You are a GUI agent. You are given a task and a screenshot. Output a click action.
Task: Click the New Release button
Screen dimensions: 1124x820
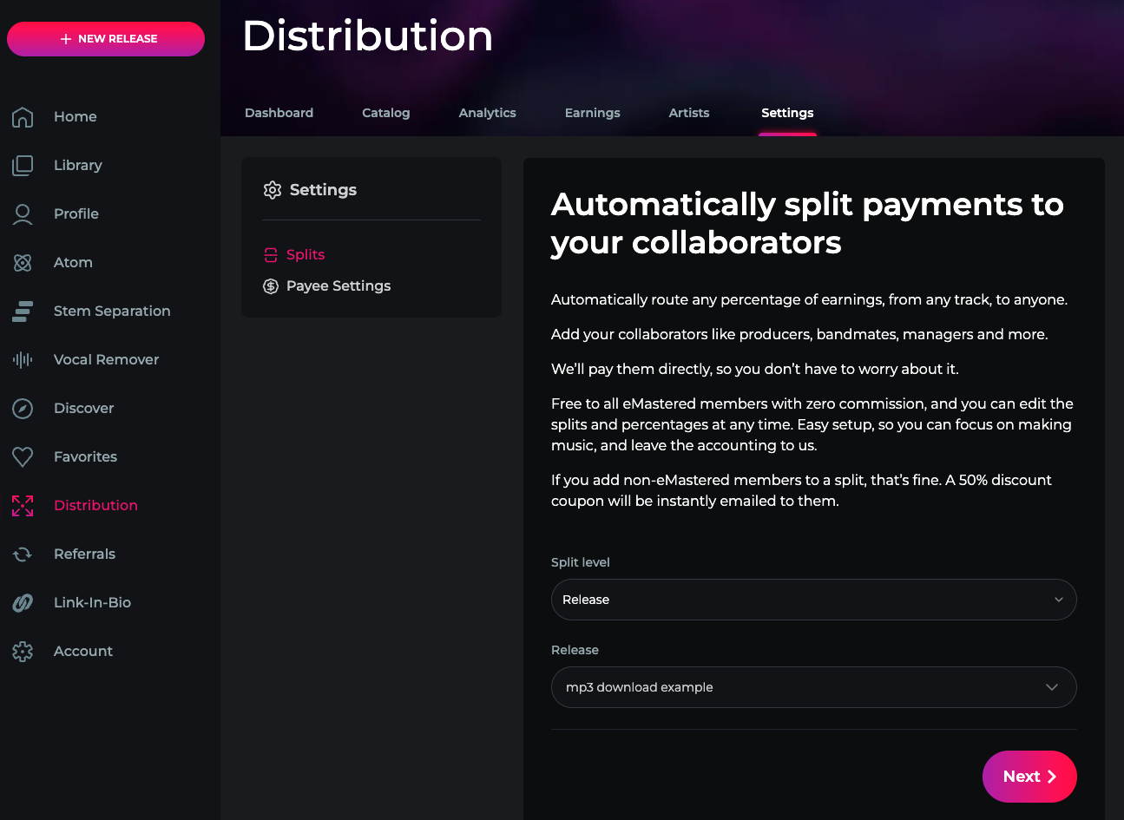point(106,39)
